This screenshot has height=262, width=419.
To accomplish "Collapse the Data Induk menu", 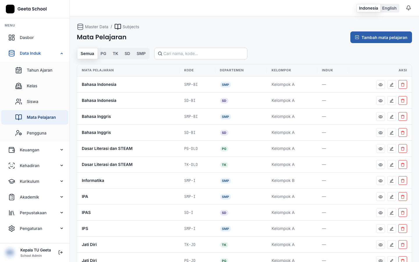I will [35, 53].
